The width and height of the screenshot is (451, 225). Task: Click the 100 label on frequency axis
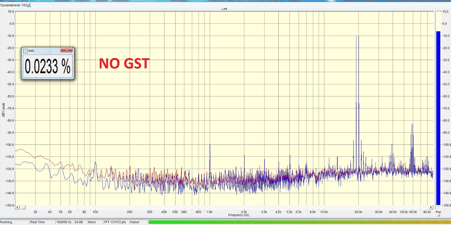click(95, 212)
